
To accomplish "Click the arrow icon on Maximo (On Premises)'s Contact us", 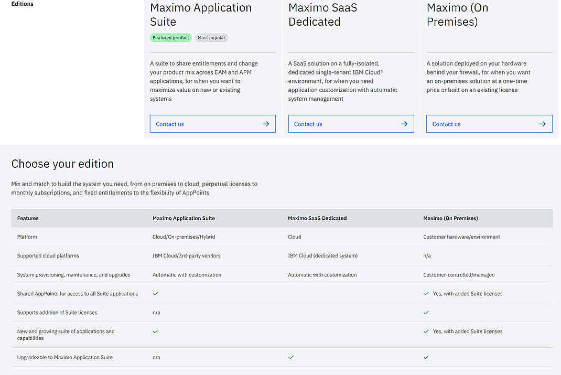I will (x=542, y=124).
